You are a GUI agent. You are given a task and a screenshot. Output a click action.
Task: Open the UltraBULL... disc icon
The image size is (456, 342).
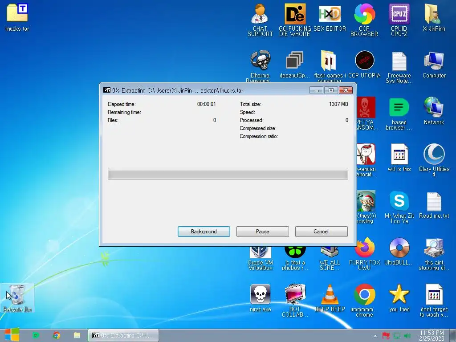click(399, 252)
